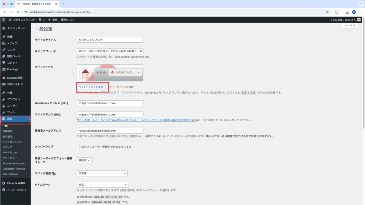This screenshot has width=365, height=205.
Task: Select Cocoon 設定 in sidebar menu
Action: 15,78
